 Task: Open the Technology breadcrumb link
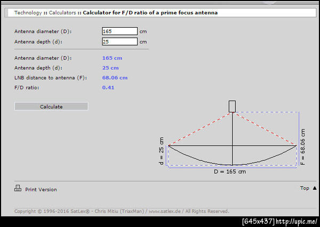tap(28, 13)
